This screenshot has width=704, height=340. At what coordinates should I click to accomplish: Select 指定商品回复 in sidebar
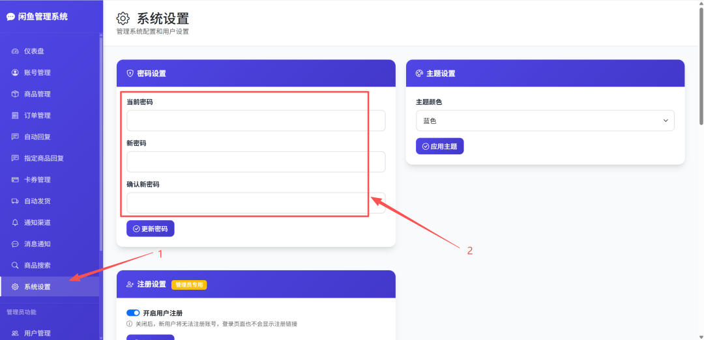[x=50, y=158]
